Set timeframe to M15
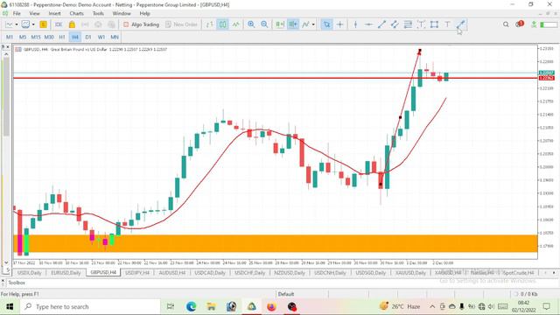Screen dimensions: 560x315 (x=36, y=37)
